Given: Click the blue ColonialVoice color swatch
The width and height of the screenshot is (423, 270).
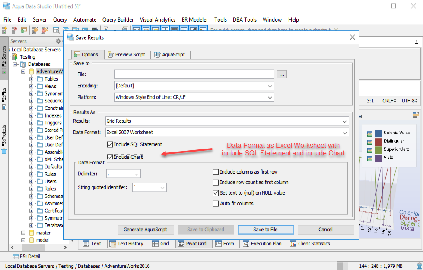Looking at the screenshot, I should click(x=378, y=133).
